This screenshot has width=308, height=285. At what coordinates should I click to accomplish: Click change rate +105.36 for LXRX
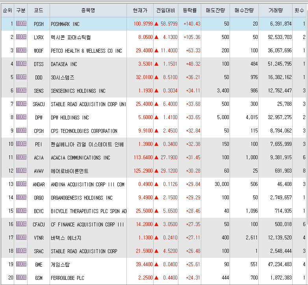click(192, 37)
